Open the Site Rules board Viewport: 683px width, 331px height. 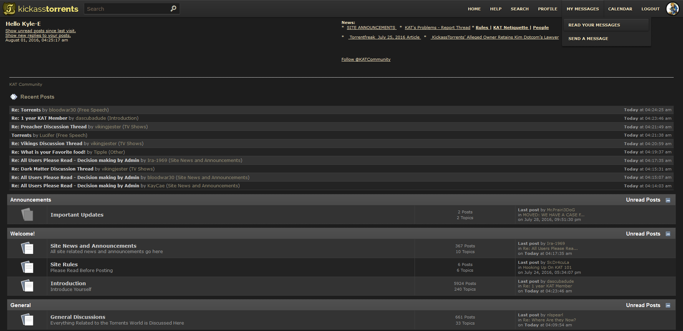(64, 265)
